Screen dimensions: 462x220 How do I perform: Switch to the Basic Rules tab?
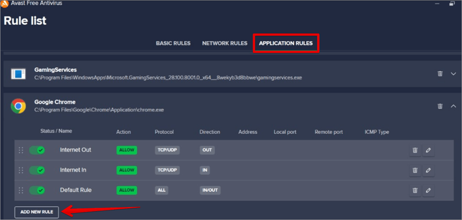(x=173, y=43)
